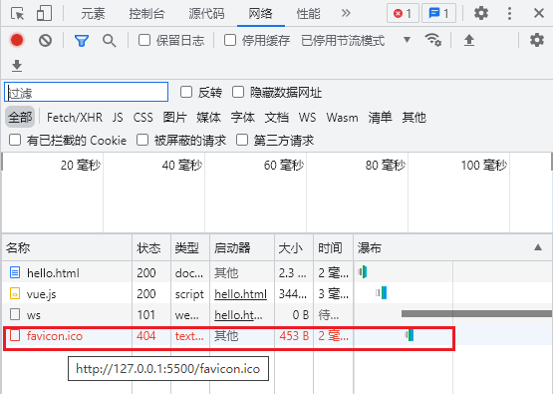
Task: Open network conditions via the Wi-Fi gear icon
Action: point(433,40)
